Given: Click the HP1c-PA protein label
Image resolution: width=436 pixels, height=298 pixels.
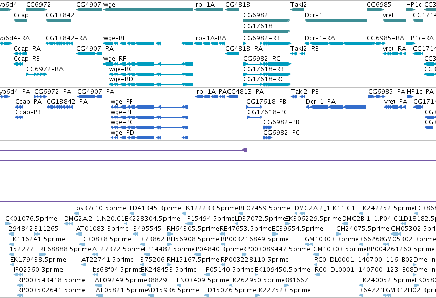Looking at the screenshot, I should [x=420, y=92].
